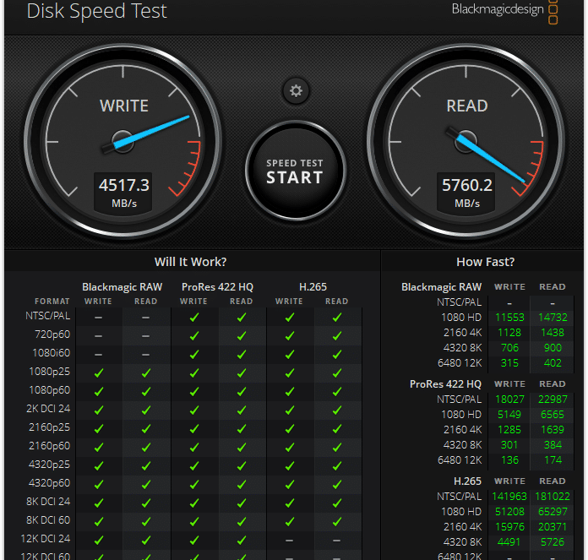Click the Will It Work? heading

coord(190,262)
